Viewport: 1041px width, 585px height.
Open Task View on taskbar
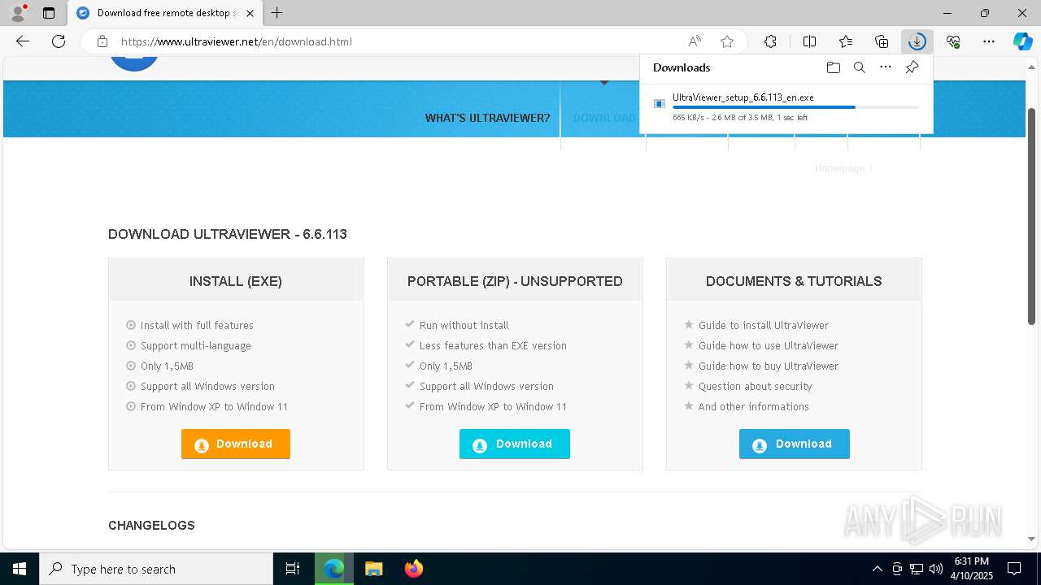click(293, 569)
